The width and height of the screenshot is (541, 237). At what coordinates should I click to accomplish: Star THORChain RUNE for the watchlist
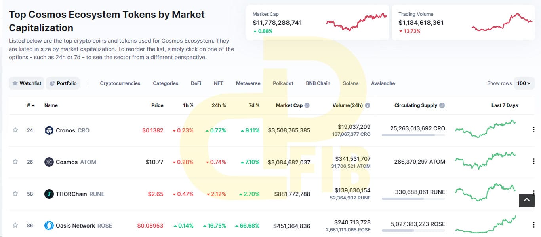pos(15,194)
